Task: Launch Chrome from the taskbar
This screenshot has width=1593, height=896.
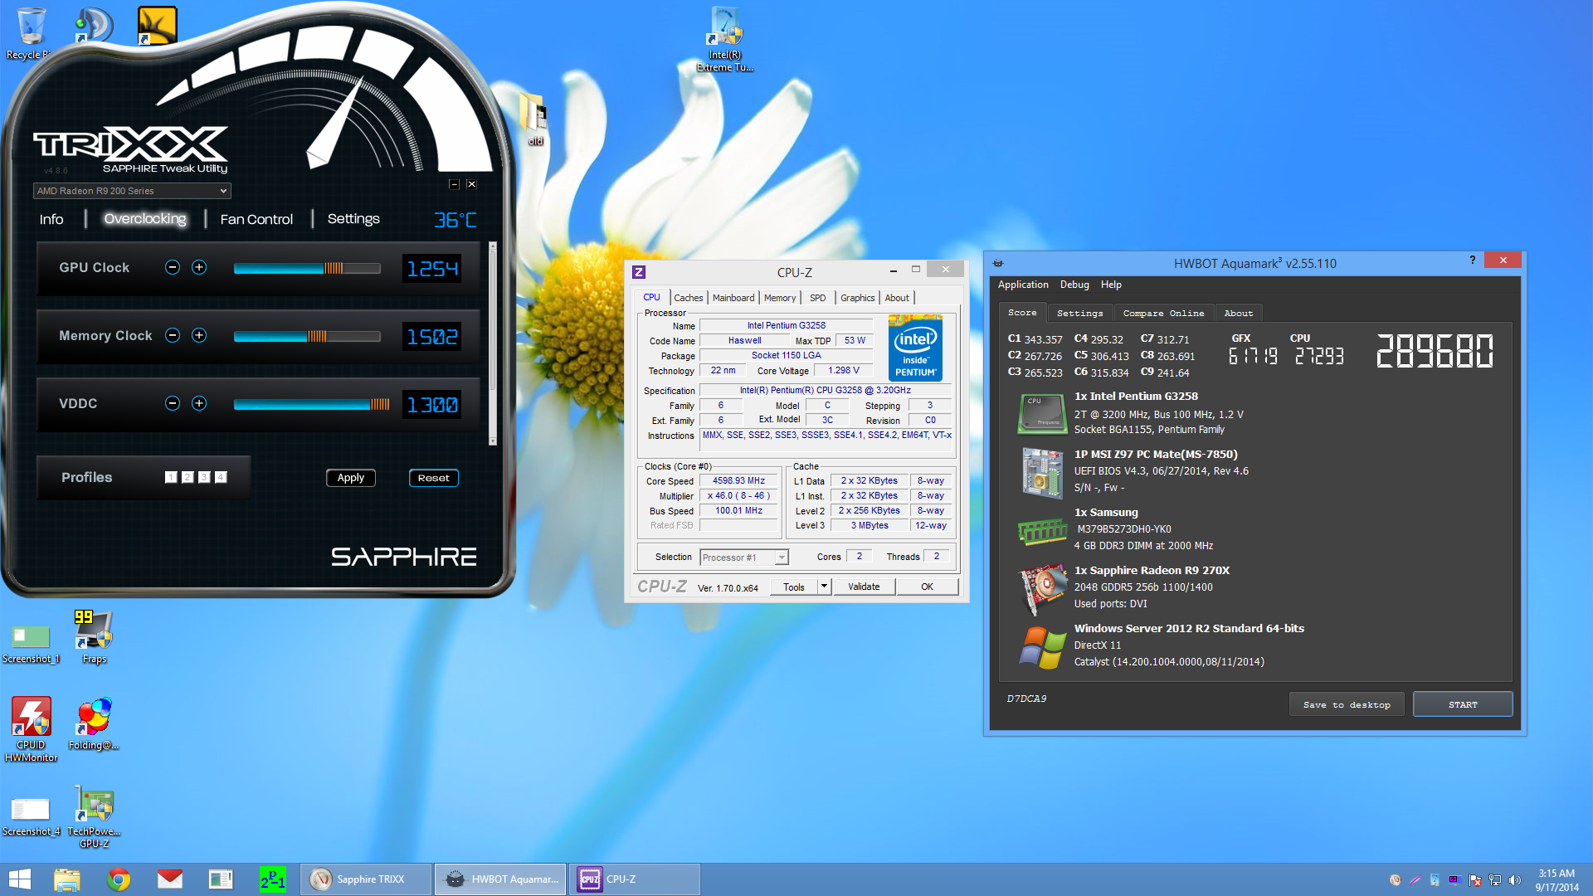Action: (x=119, y=879)
